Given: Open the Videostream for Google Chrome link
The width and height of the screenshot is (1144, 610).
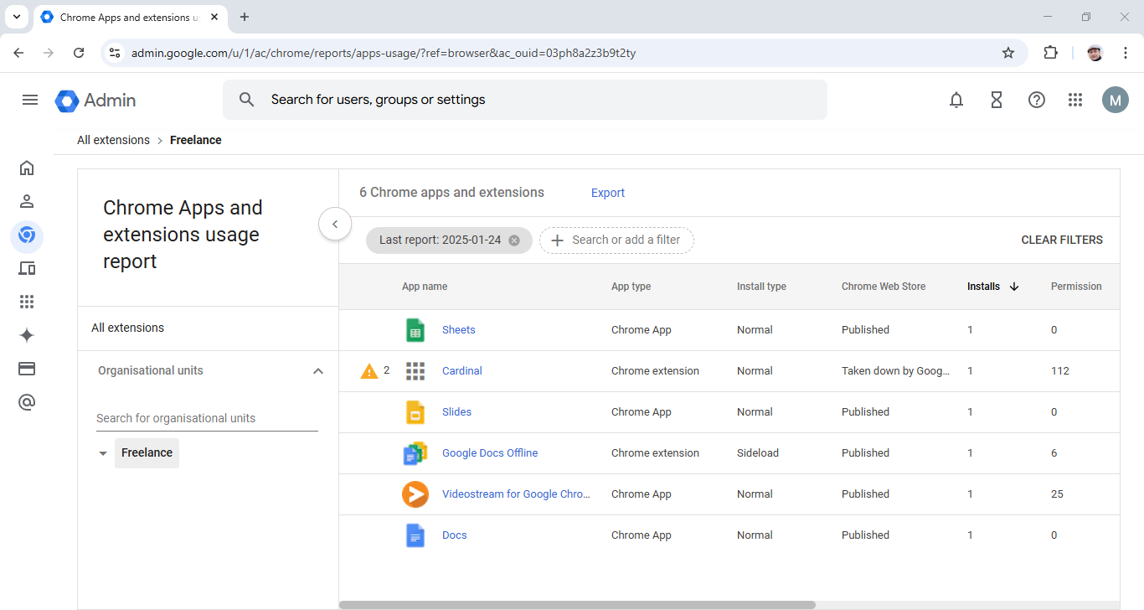Looking at the screenshot, I should 517,494.
